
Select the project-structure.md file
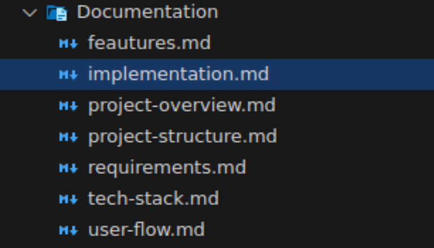click(182, 137)
